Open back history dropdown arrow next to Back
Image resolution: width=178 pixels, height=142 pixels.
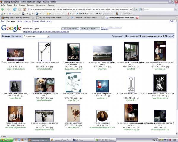point(5,9)
